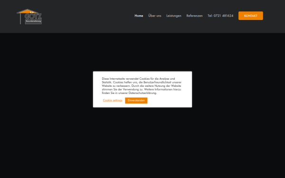Navigate to Referenzen
Image resolution: width=285 pixels, height=178 pixels.
click(194, 16)
